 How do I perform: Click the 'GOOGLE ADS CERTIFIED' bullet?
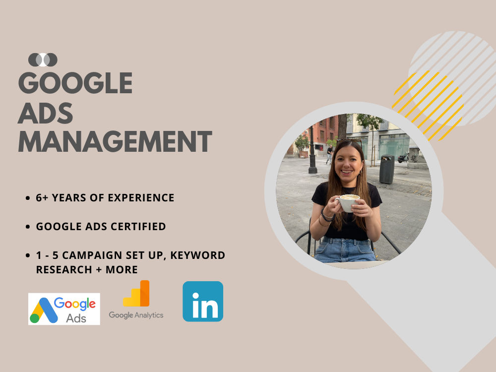click(x=101, y=227)
